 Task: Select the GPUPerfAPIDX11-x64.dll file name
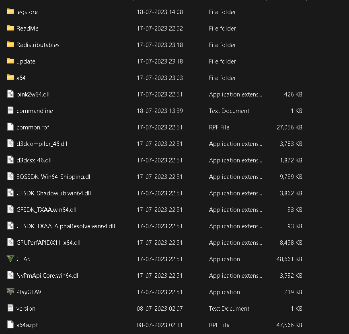click(49, 242)
